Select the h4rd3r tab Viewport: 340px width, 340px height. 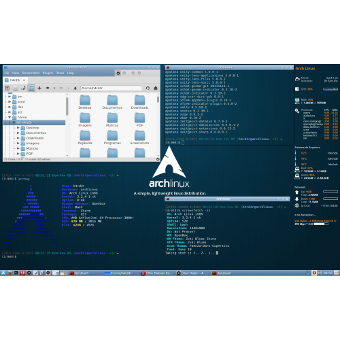pyautogui.click(x=15, y=80)
